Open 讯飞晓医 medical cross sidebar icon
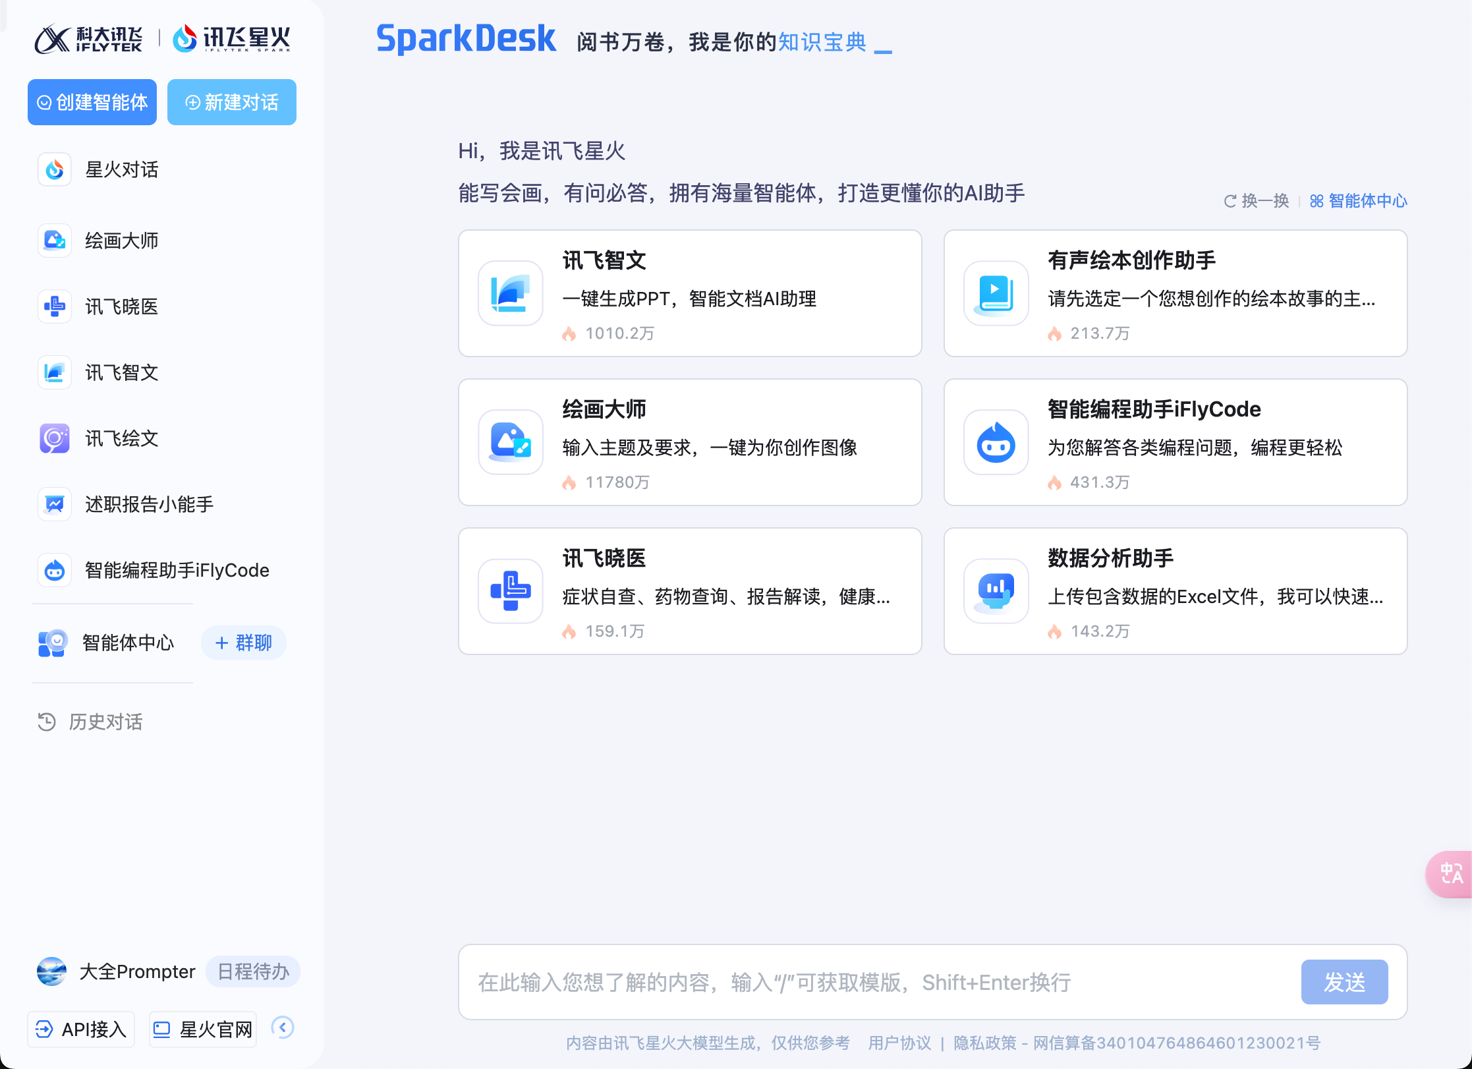 [55, 306]
